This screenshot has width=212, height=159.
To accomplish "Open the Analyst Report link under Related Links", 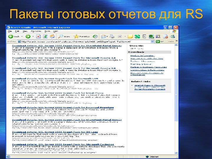I will tap(150, 87).
